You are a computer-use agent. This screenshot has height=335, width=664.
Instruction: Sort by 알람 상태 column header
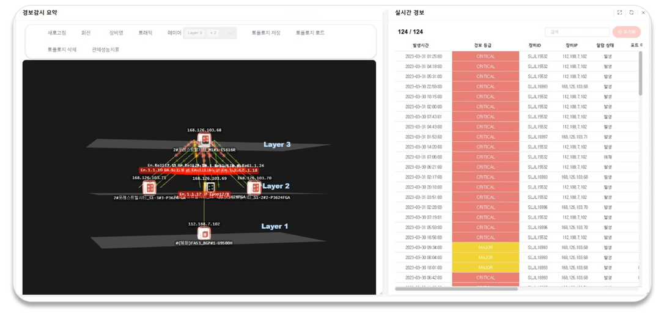click(x=605, y=45)
